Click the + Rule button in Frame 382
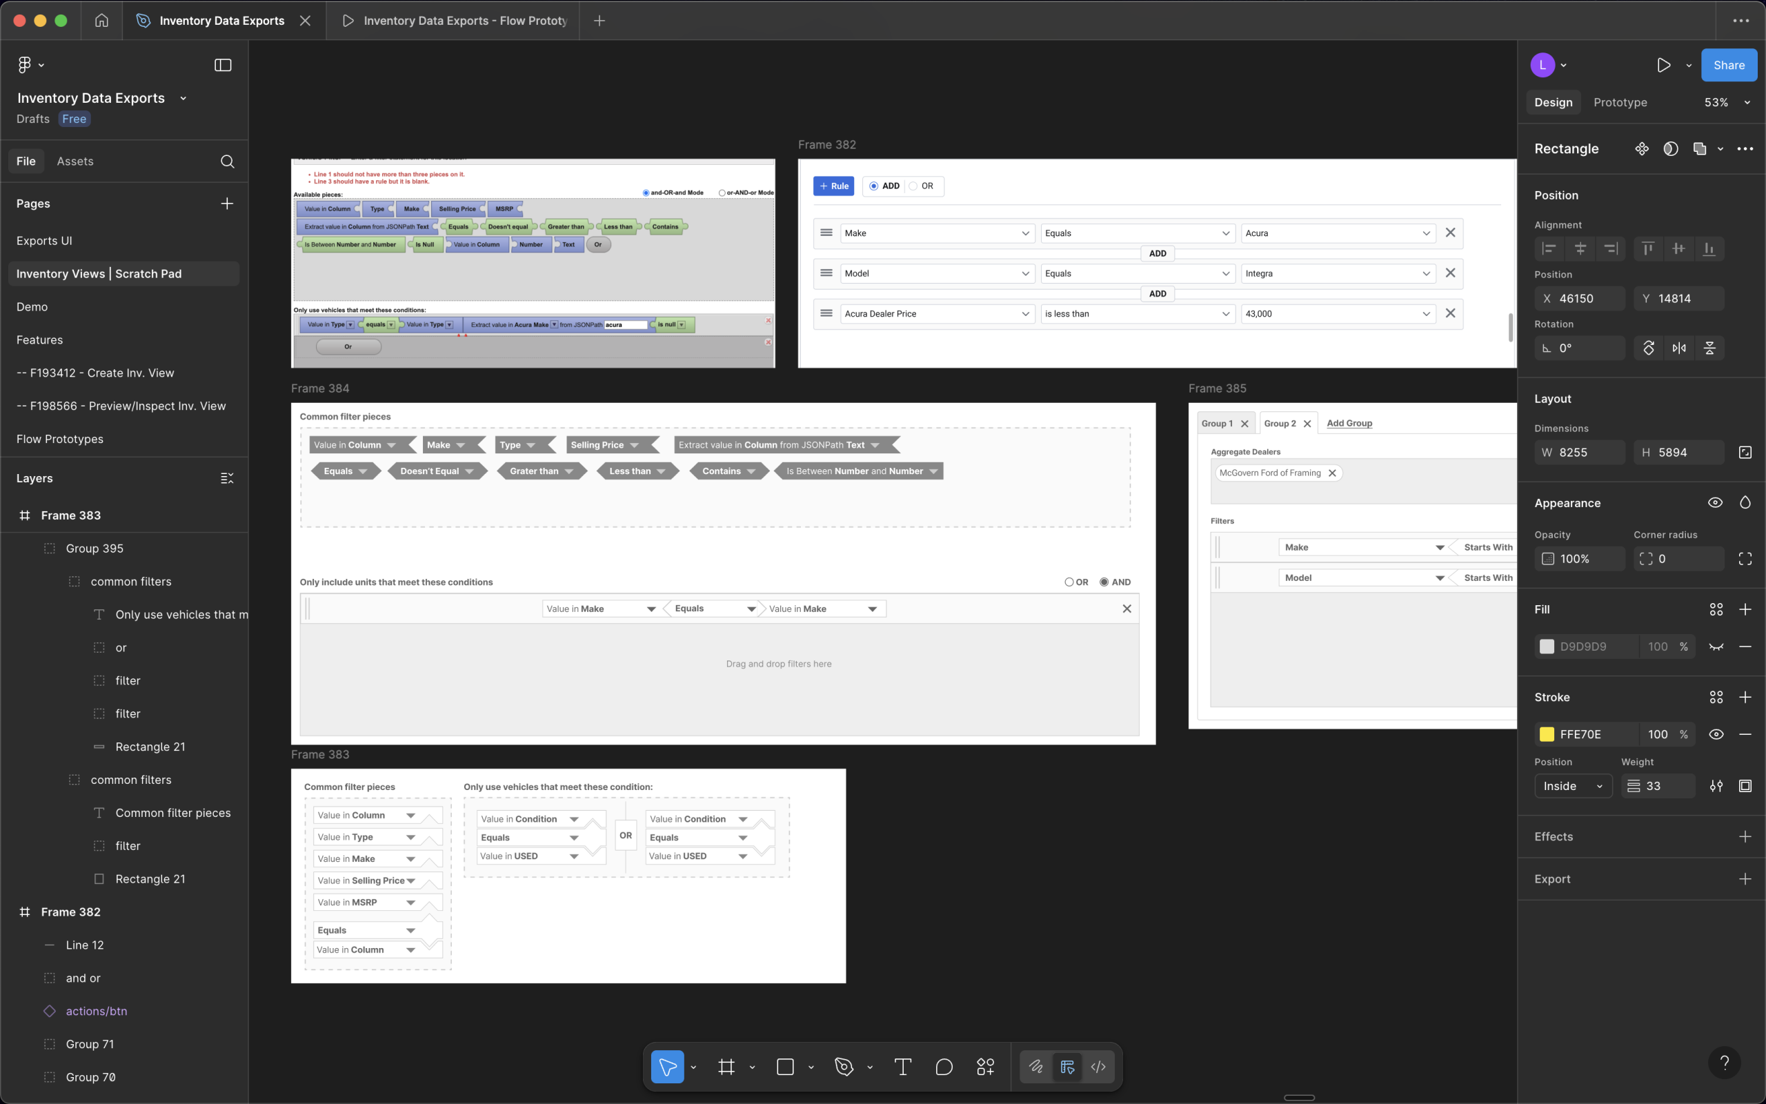The width and height of the screenshot is (1766, 1104). point(833,186)
